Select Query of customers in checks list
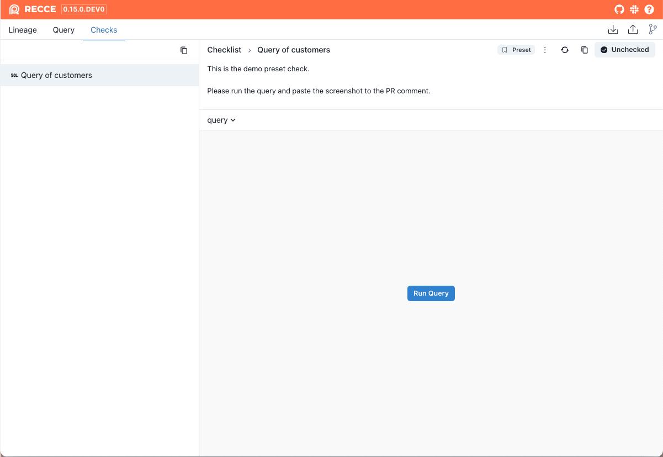Viewport: 663px width, 457px height. click(56, 75)
